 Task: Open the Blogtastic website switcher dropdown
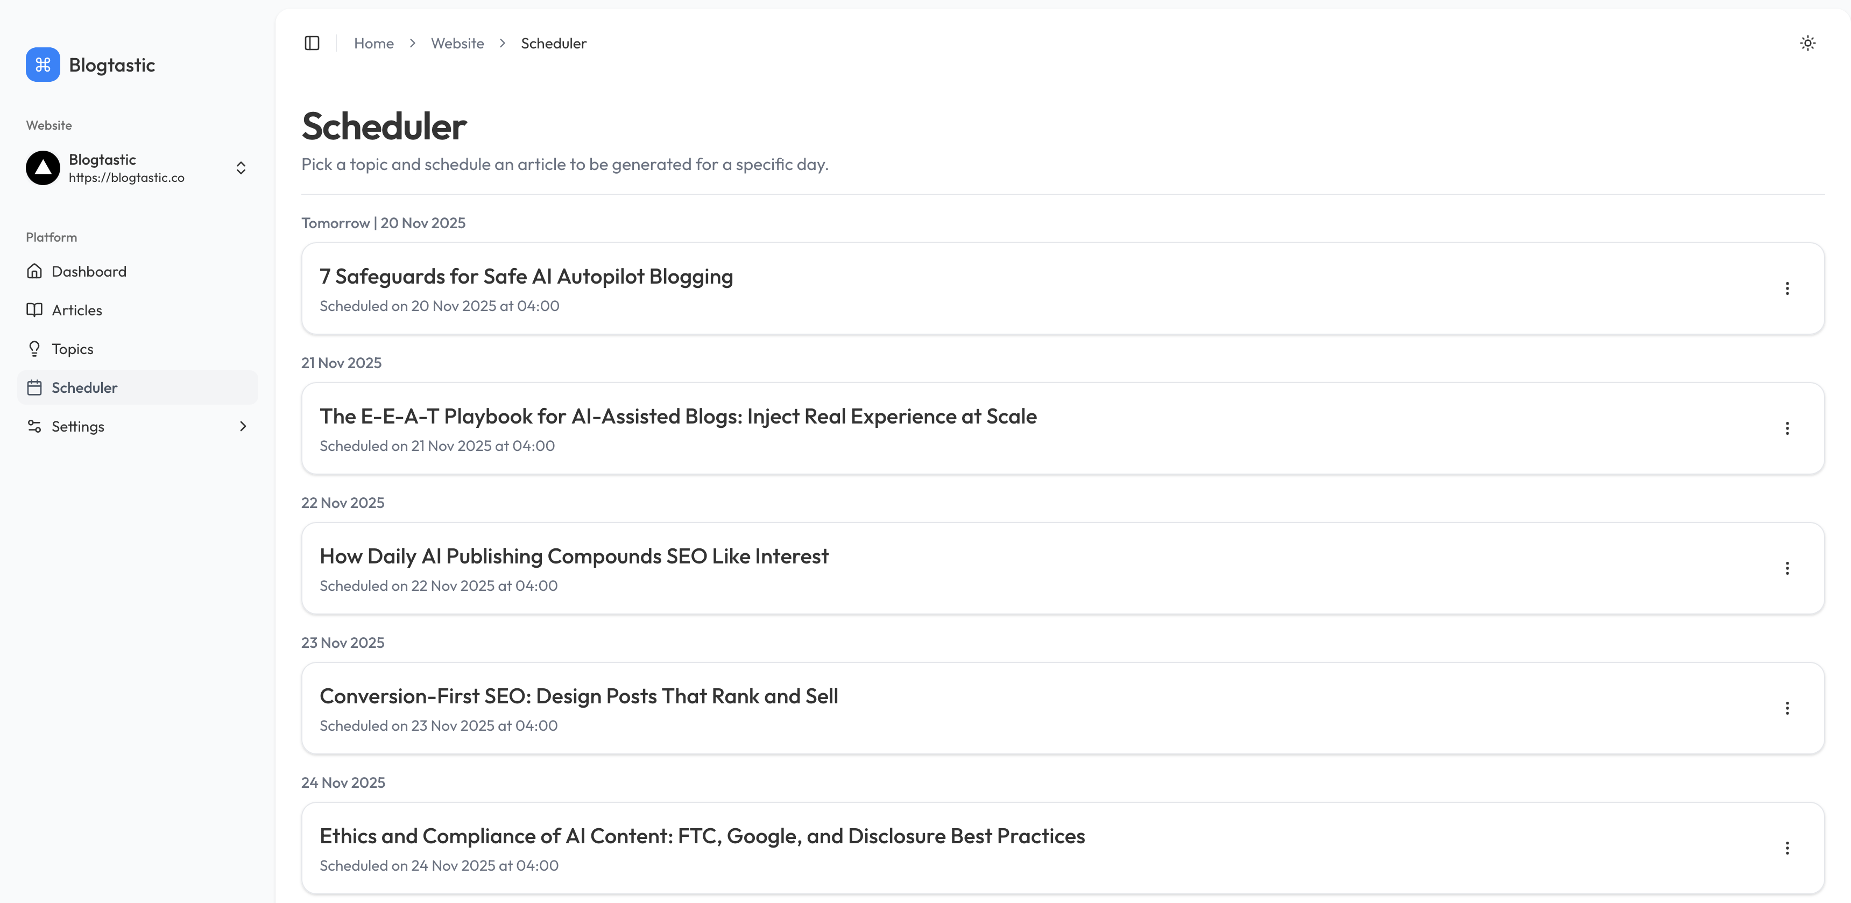(x=241, y=168)
